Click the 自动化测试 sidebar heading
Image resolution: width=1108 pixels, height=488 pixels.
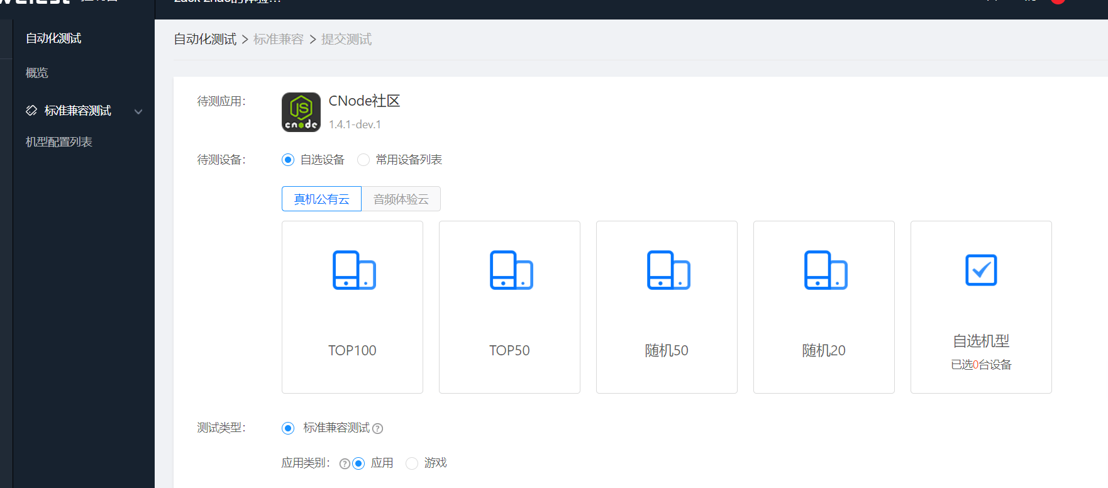click(53, 38)
